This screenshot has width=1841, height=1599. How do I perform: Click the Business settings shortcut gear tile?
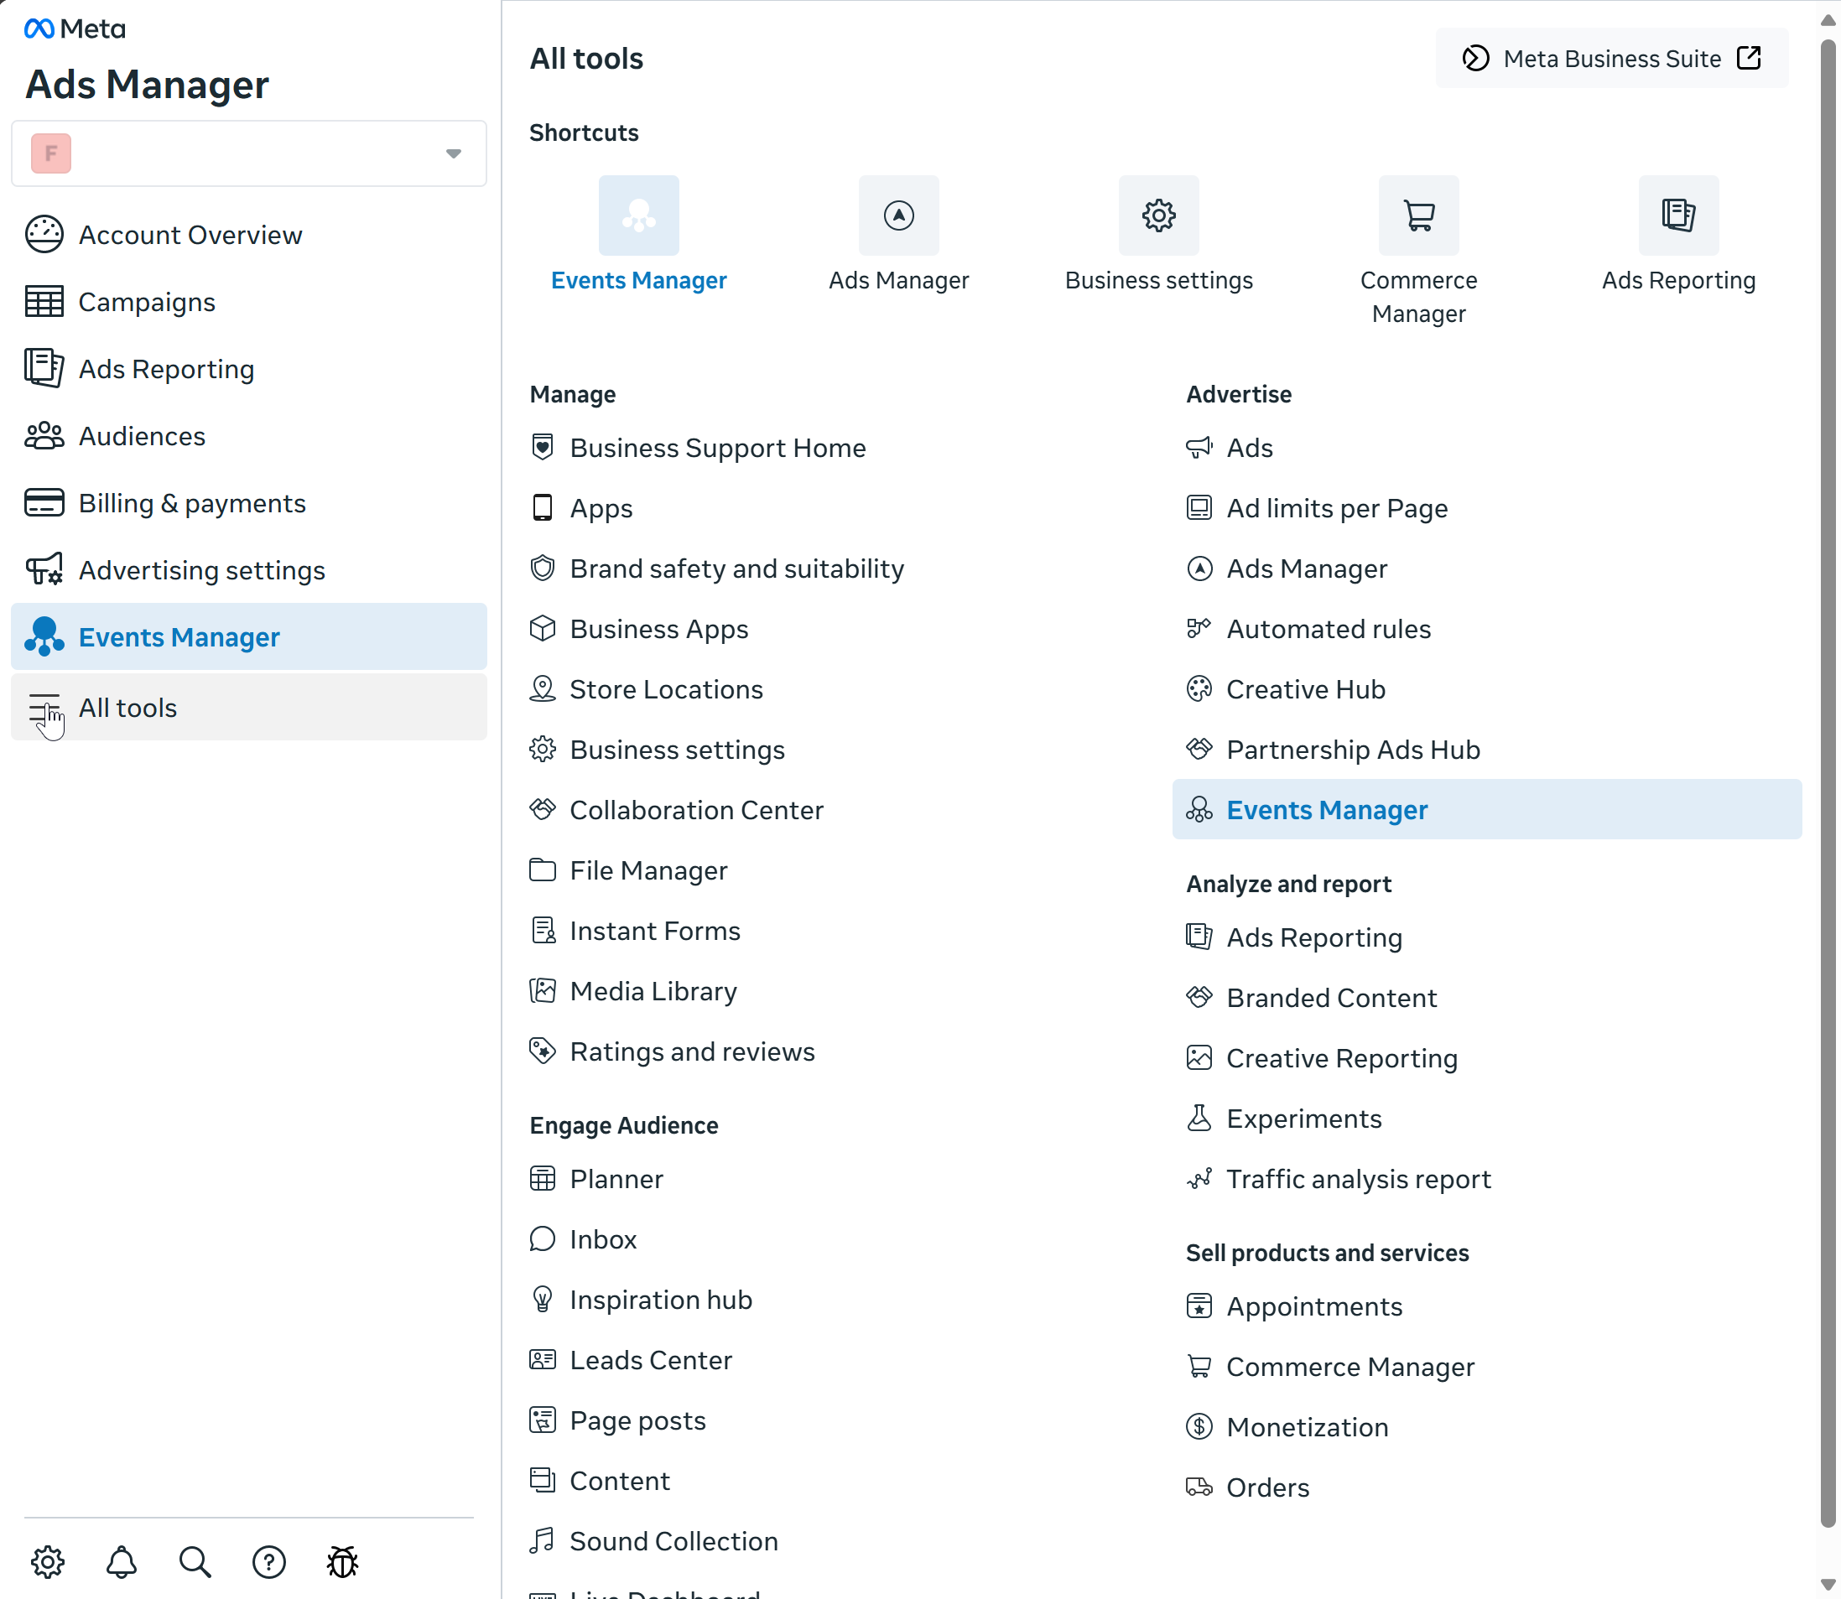1158,215
